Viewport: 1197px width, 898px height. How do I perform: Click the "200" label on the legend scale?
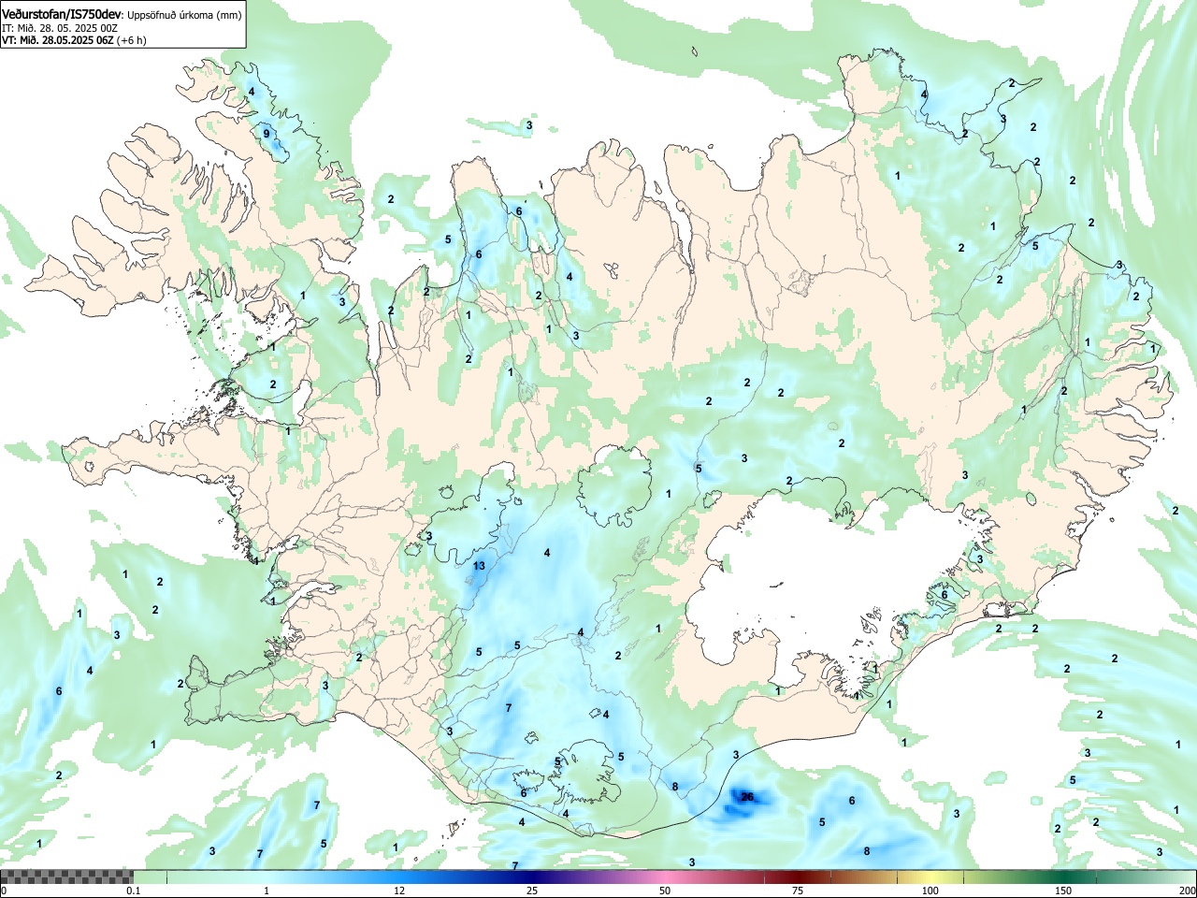tap(1188, 891)
